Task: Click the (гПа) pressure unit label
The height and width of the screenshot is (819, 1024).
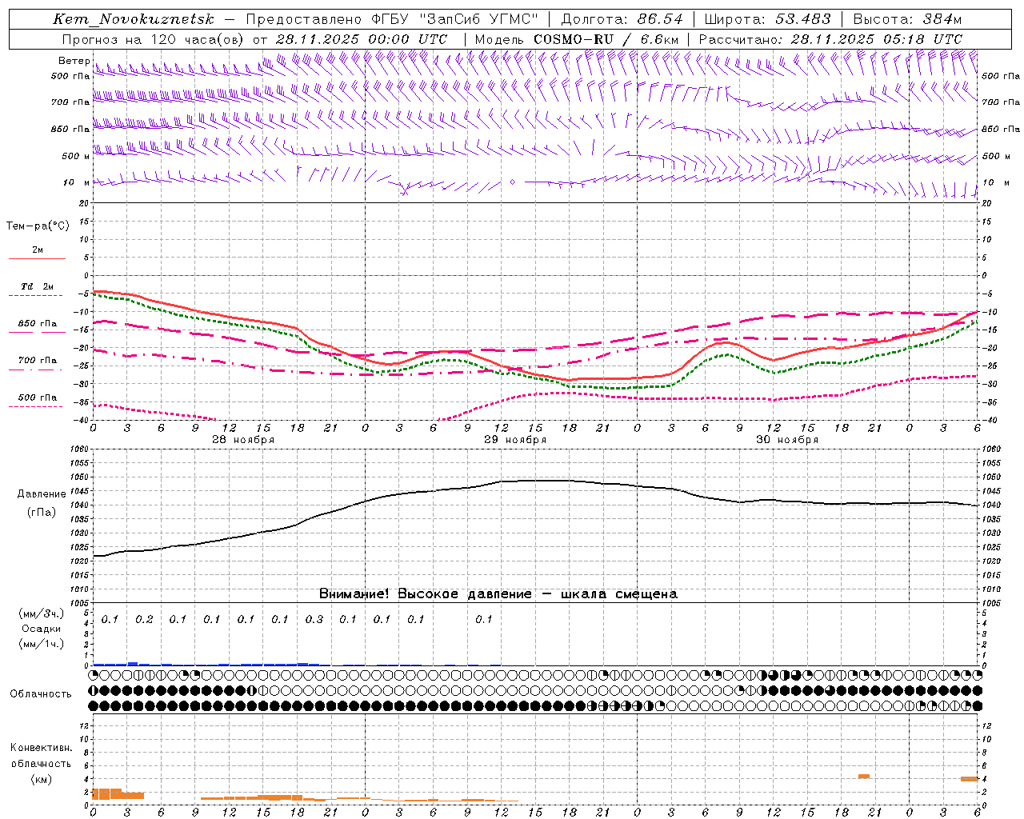Action: (42, 513)
